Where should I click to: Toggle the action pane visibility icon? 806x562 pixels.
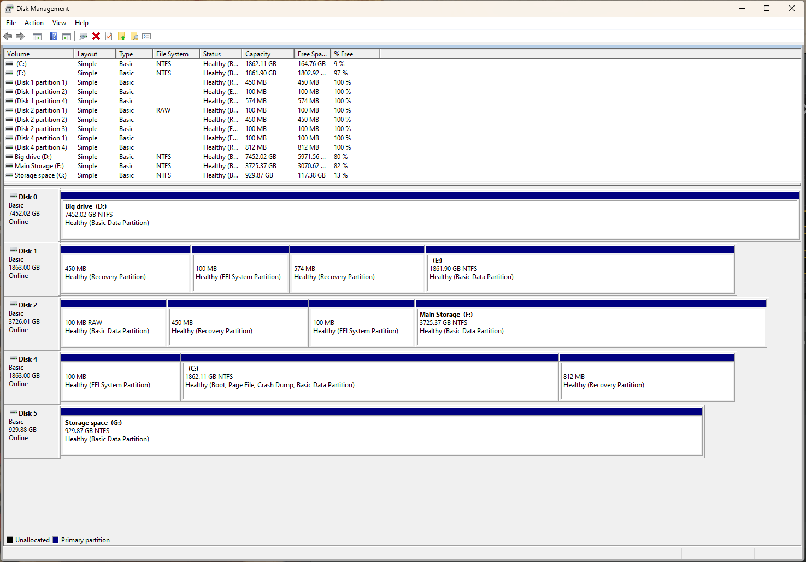67,36
